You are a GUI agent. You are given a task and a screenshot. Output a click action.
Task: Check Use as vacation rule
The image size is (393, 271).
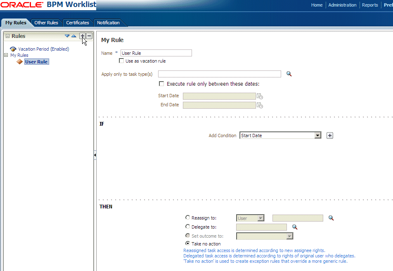121,61
